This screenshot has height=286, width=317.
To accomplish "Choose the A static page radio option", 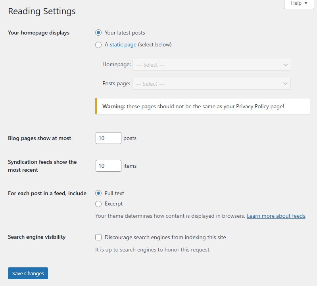I will (x=98, y=45).
